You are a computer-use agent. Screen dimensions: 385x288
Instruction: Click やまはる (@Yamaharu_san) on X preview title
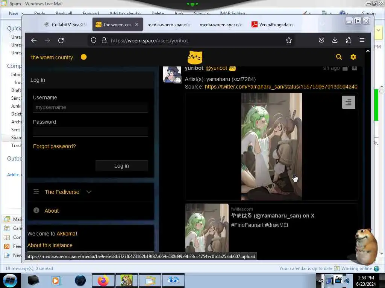click(273, 216)
